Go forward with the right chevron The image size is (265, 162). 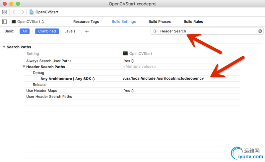[x=23, y=12]
